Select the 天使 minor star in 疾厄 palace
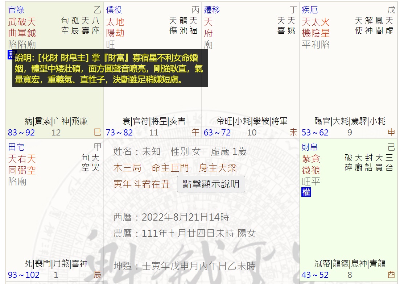This screenshot has width=404, height=284. (x=359, y=25)
